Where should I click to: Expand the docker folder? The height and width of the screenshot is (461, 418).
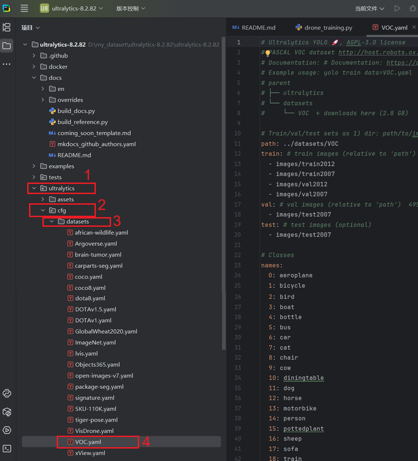click(34, 67)
